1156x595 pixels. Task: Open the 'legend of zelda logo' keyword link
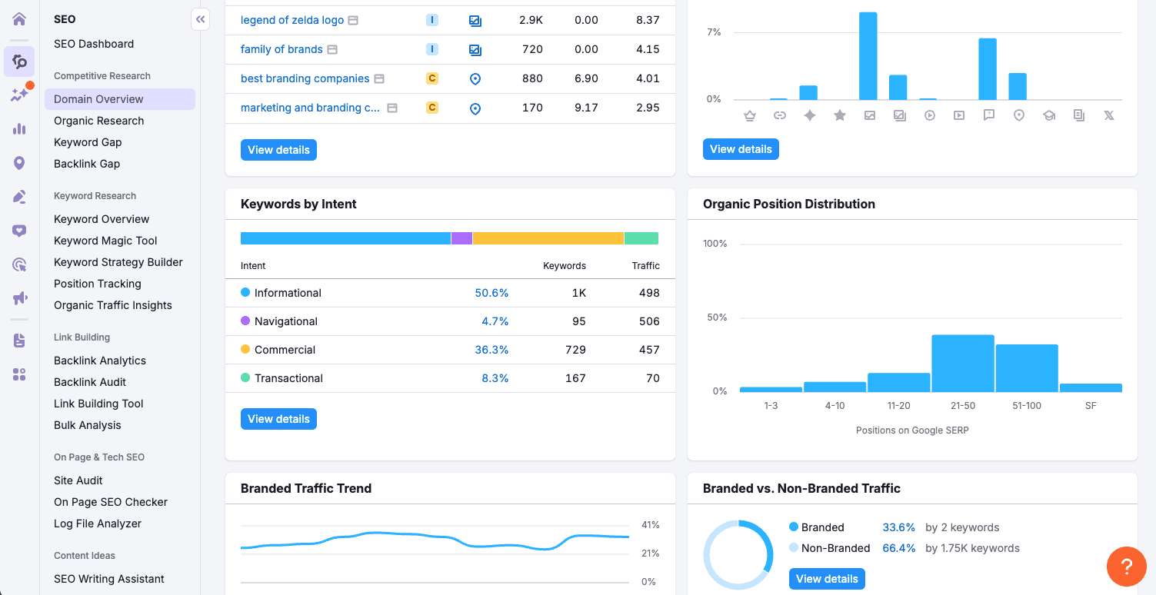[x=292, y=20]
